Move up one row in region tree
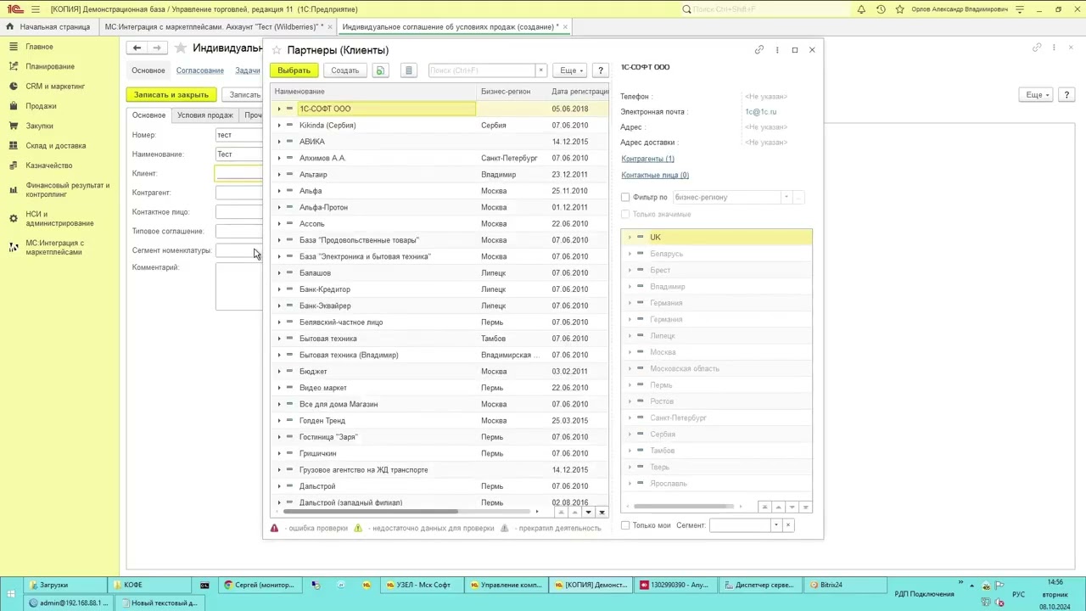The image size is (1086, 611). click(x=778, y=507)
